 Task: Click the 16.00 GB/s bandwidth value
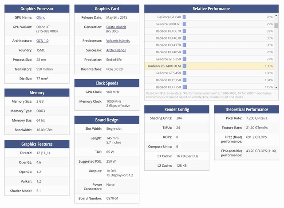[44, 130]
